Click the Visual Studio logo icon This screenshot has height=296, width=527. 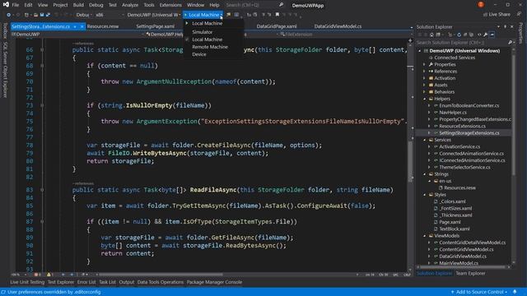[x=6, y=4]
